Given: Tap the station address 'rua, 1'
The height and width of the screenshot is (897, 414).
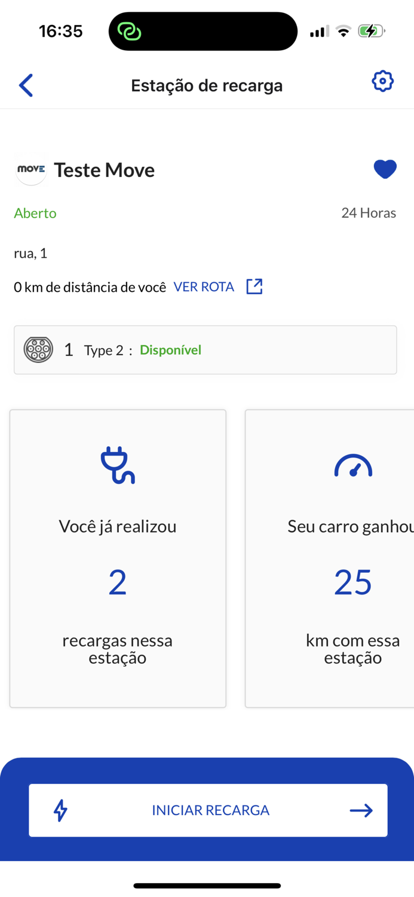Looking at the screenshot, I should click(x=30, y=253).
